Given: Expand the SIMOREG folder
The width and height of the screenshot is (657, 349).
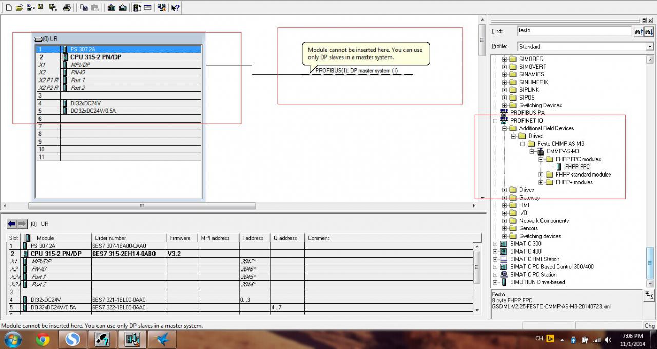Looking at the screenshot, I should pos(504,59).
